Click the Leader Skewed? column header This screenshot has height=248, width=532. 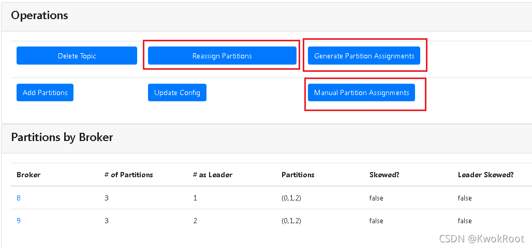(x=485, y=175)
